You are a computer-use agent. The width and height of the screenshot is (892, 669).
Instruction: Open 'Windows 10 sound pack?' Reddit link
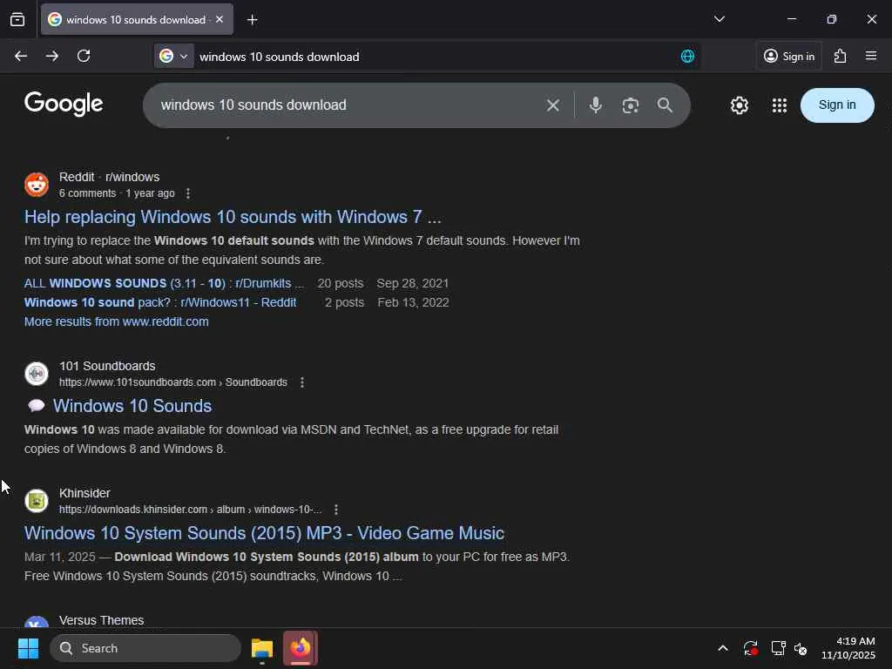(160, 302)
